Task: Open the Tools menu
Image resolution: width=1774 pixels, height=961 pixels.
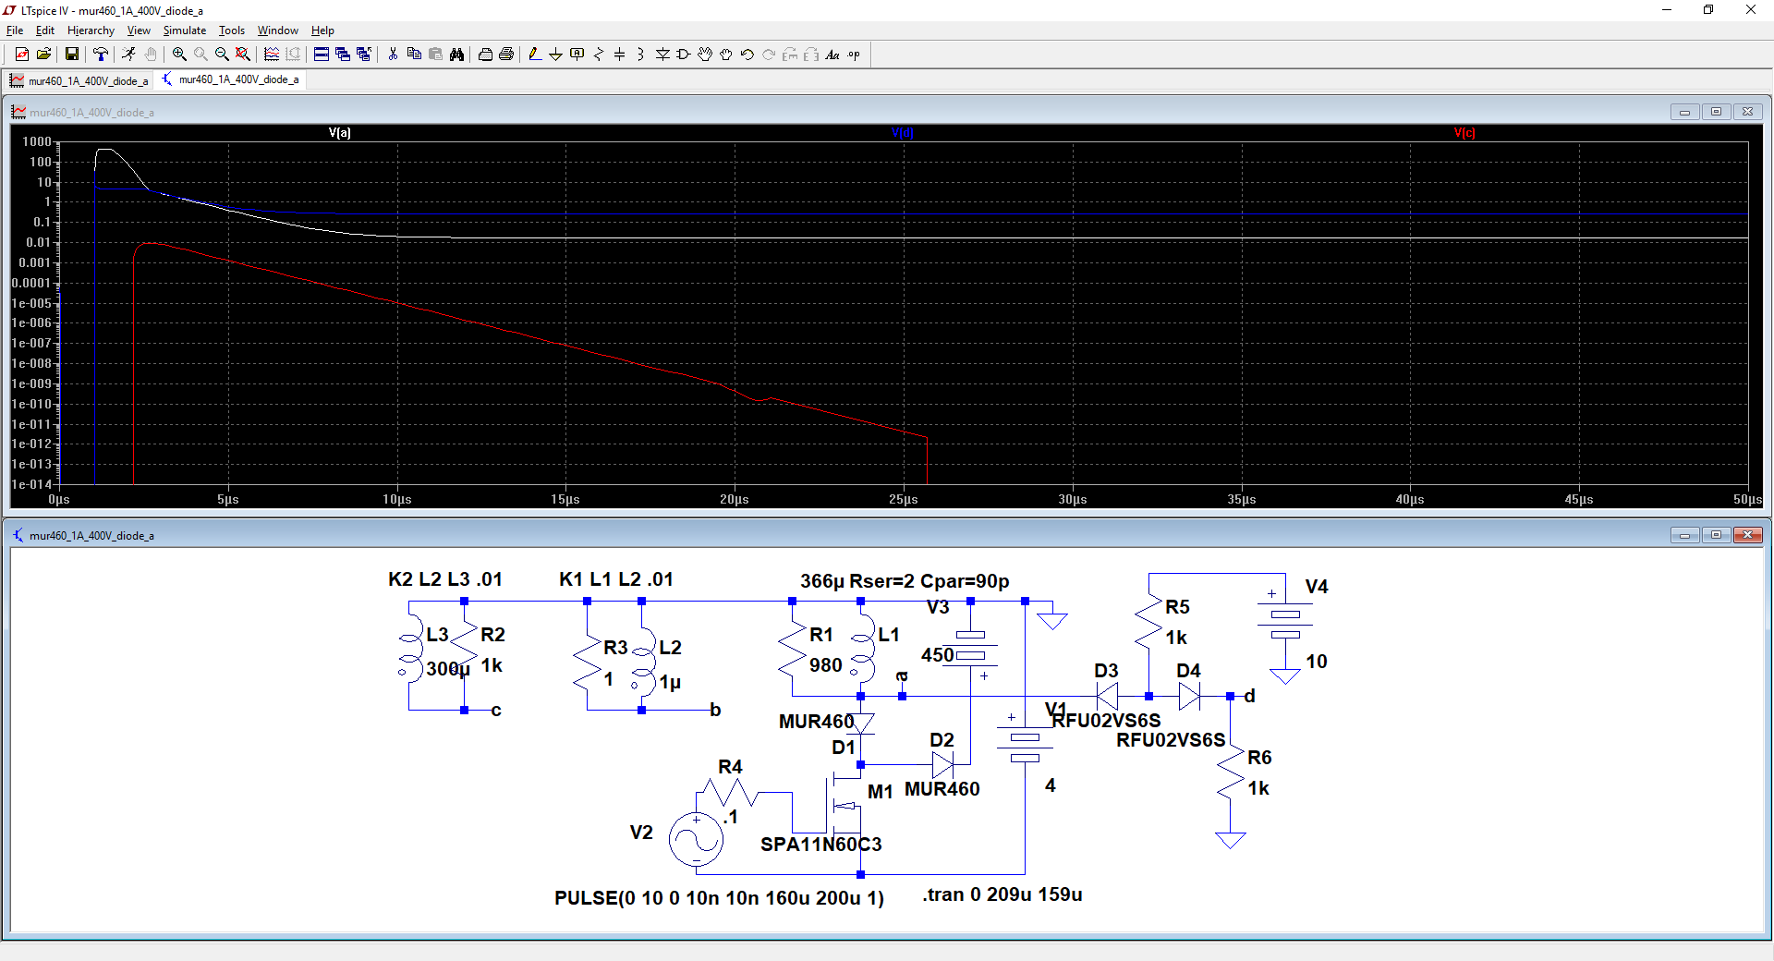Action: coord(231,30)
